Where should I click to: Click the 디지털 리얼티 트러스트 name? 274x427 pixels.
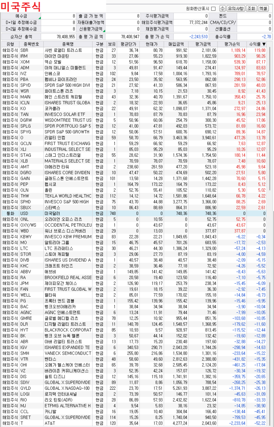(65, 324)
